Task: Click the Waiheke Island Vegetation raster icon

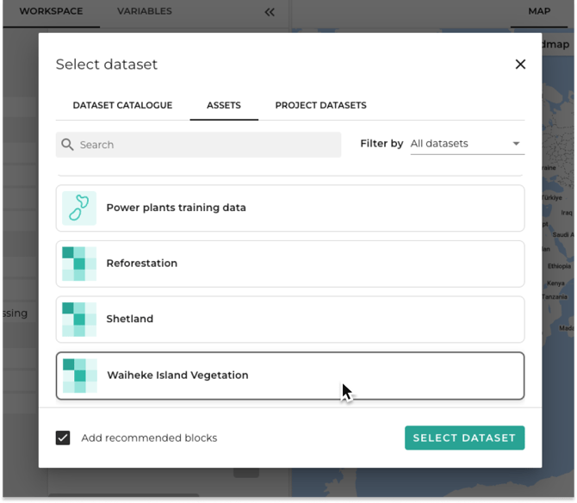Action: pos(80,376)
